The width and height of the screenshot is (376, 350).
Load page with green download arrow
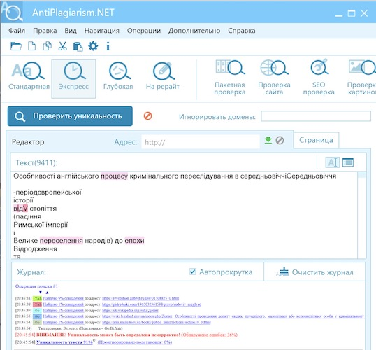click(x=268, y=140)
